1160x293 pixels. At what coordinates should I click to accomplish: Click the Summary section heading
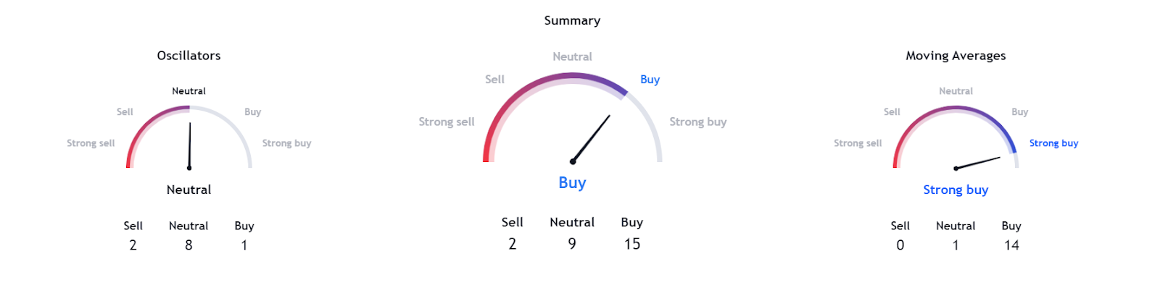tap(572, 20)
